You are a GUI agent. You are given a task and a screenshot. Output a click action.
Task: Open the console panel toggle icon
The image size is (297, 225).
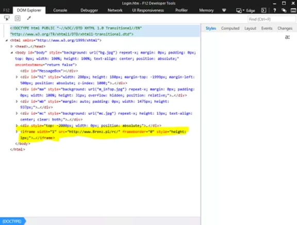(263, 10)
